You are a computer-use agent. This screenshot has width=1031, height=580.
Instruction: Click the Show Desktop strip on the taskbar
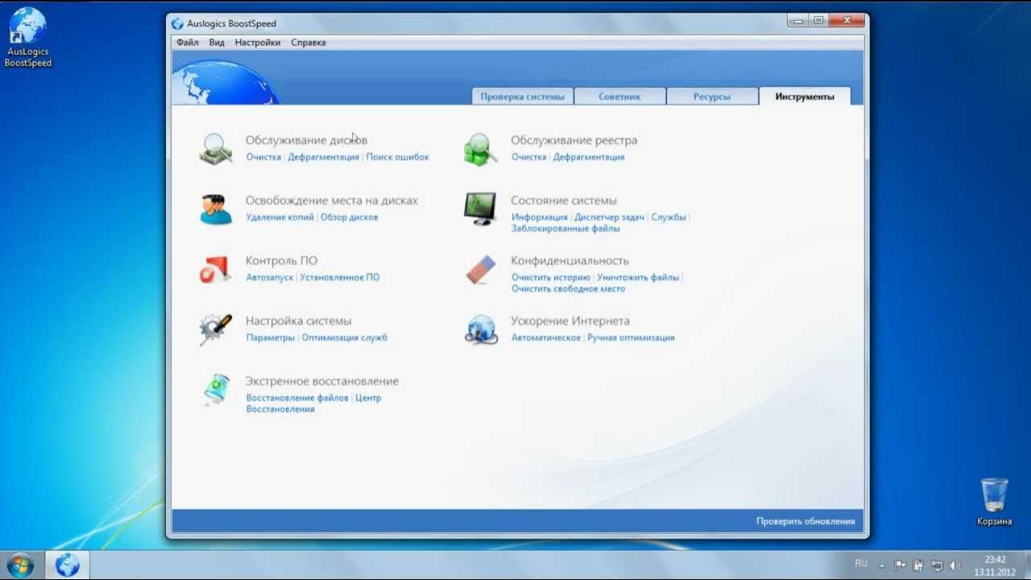point(1026,565)
